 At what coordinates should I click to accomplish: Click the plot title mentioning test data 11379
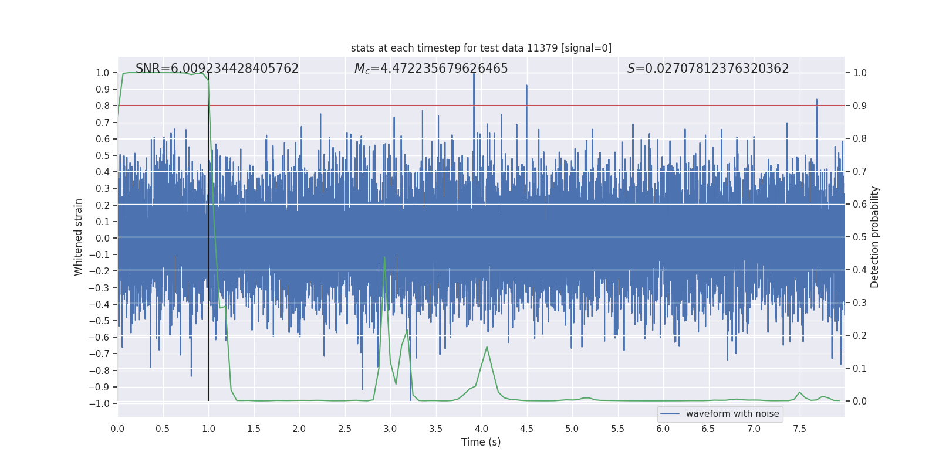(481, 48)
